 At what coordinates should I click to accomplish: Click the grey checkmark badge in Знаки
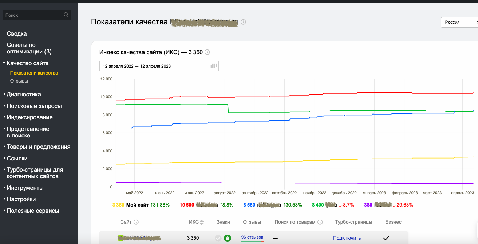218,238
